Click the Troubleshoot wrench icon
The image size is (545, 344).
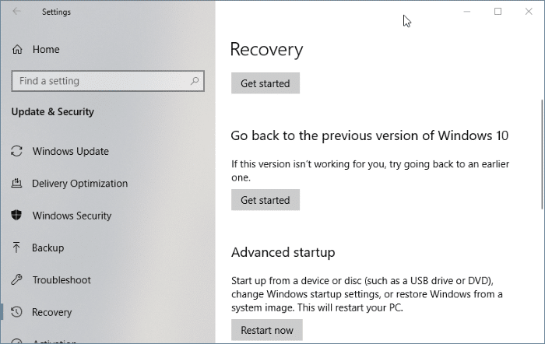tap(16, 279)
